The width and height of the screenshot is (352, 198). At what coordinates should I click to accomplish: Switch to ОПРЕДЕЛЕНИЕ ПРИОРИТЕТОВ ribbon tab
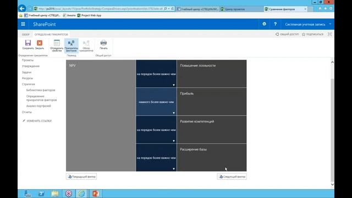coord(51,34)
